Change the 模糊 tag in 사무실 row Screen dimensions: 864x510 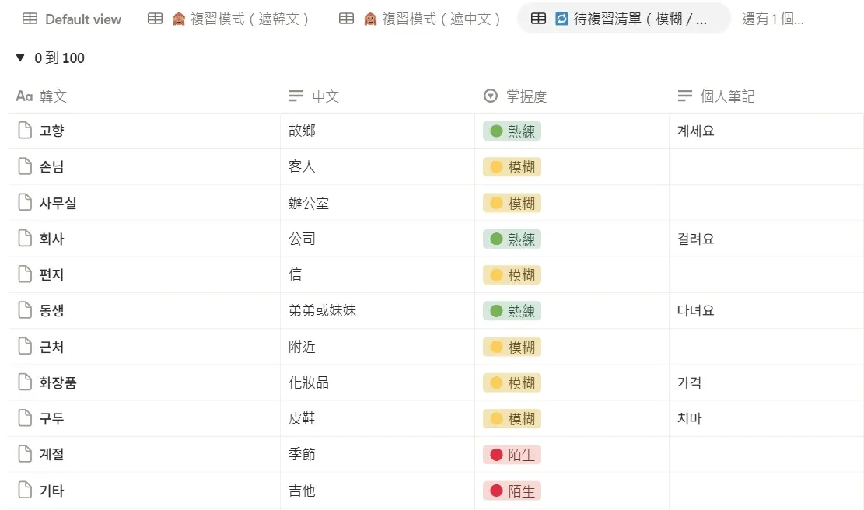[x=512, y=203]
